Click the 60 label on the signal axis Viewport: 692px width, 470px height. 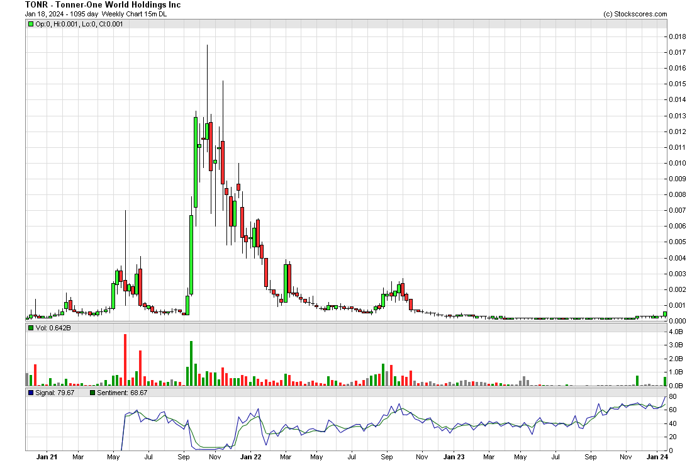point(673,410)
